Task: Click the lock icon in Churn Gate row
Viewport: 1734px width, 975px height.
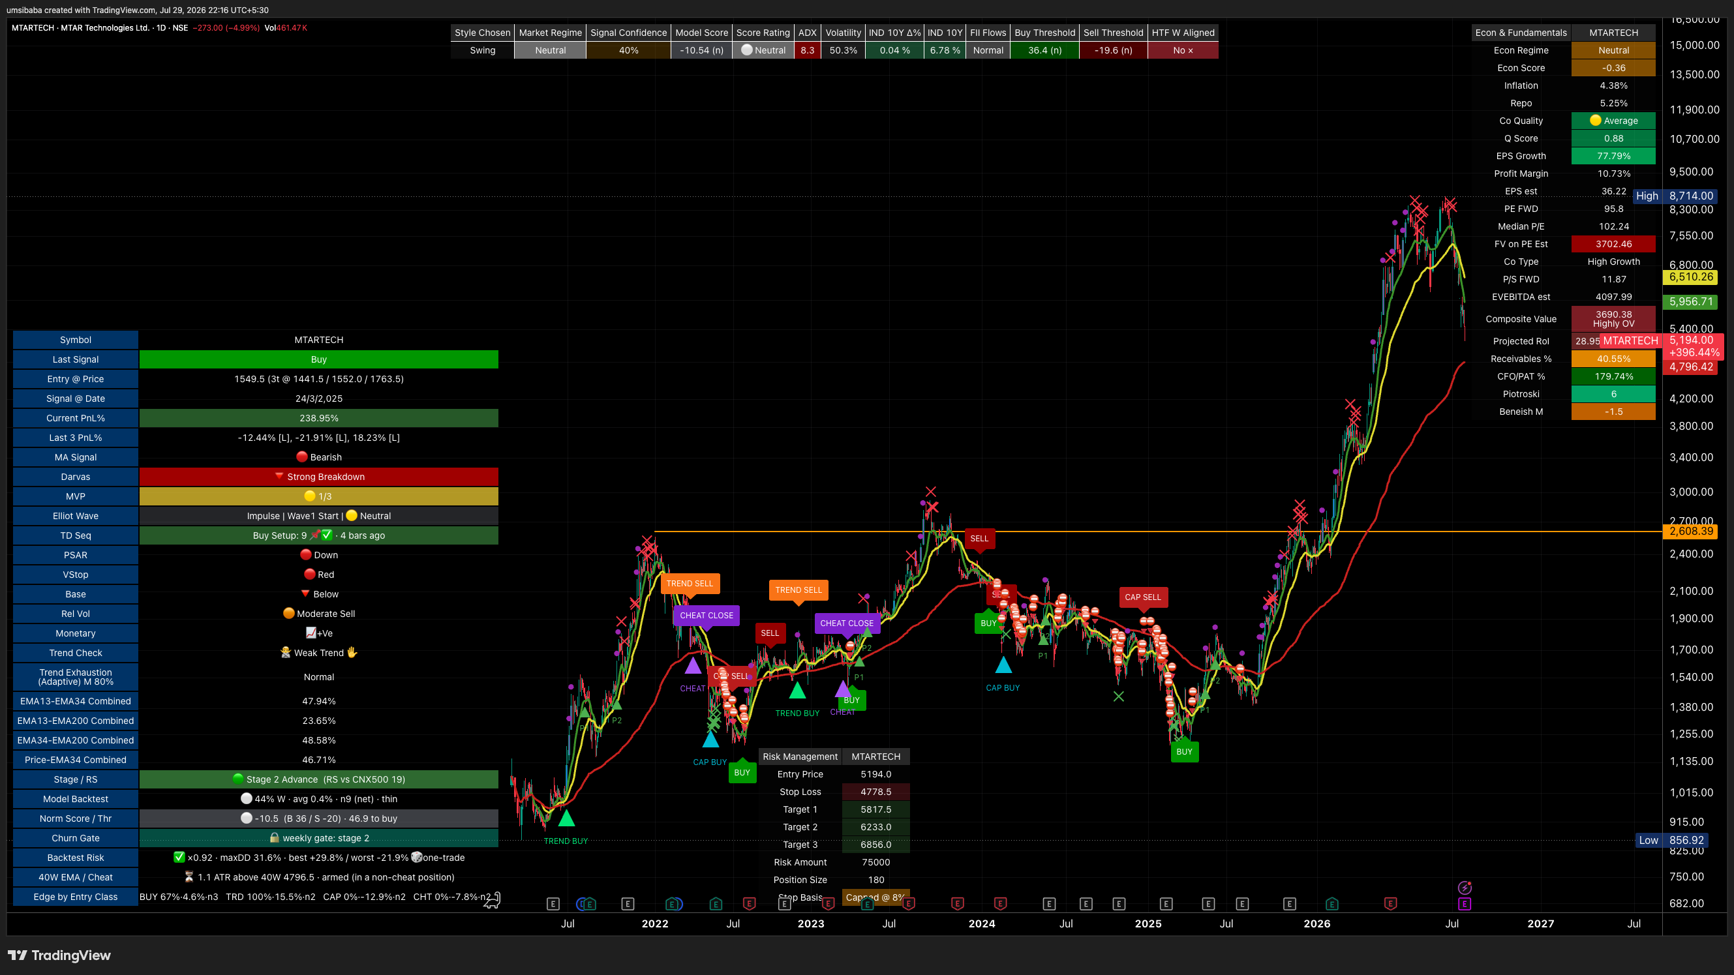Action: coord(275,838)
